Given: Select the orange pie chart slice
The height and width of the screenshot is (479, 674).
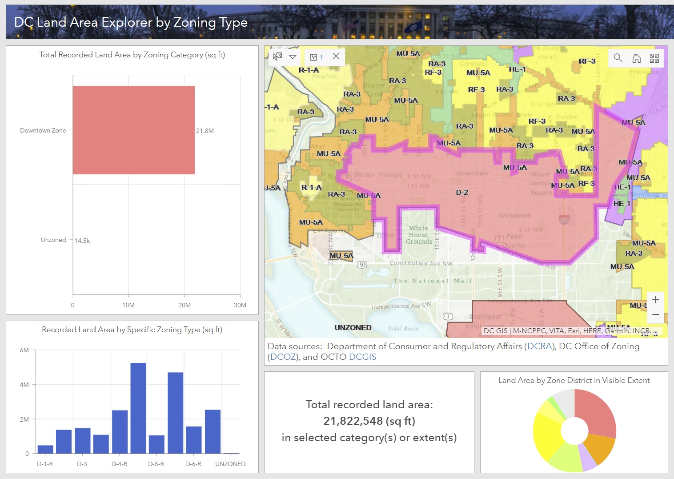Looking at the screenshot, I should [x=598, y=448].
